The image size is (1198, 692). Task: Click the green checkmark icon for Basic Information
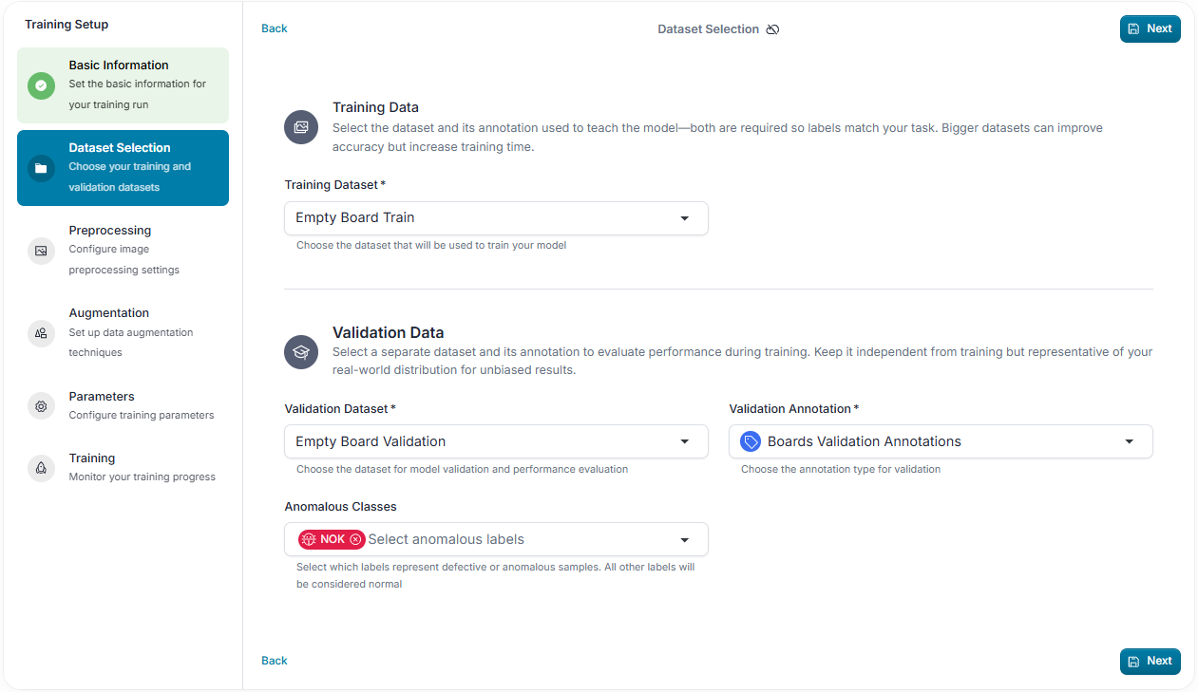click(41, 85)
